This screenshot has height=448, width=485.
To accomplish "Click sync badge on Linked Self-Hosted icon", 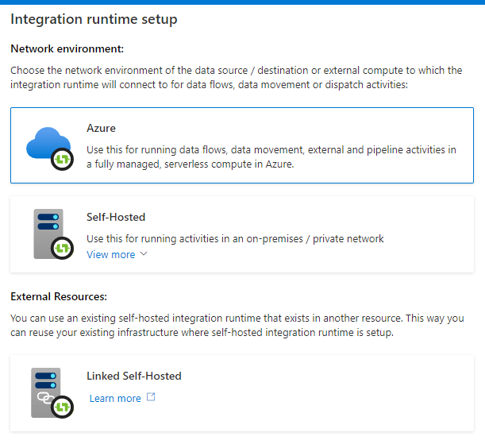I will point(62,407).
